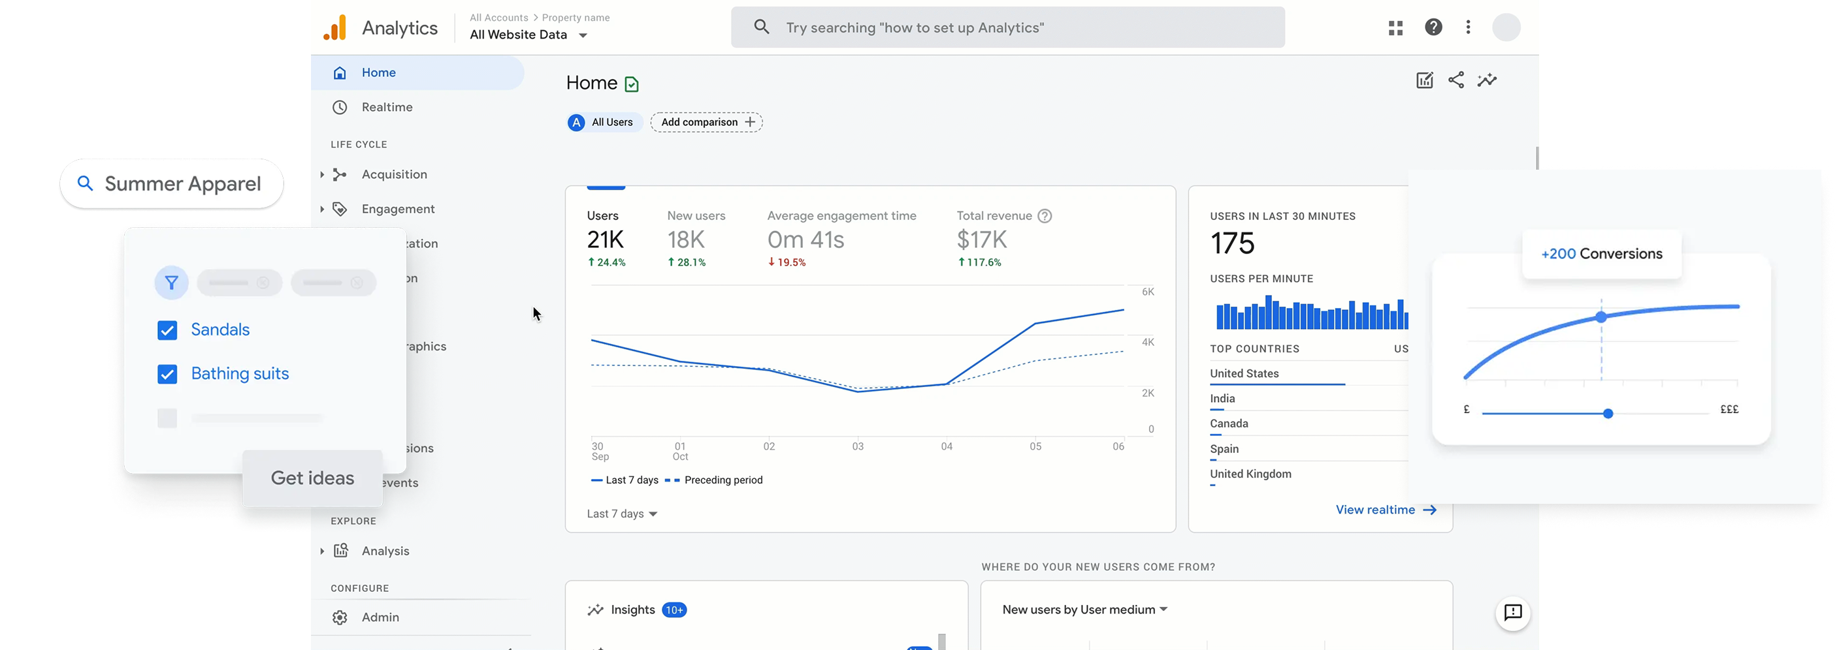Check the empty placeholder checkbox

tap(167, 418)
